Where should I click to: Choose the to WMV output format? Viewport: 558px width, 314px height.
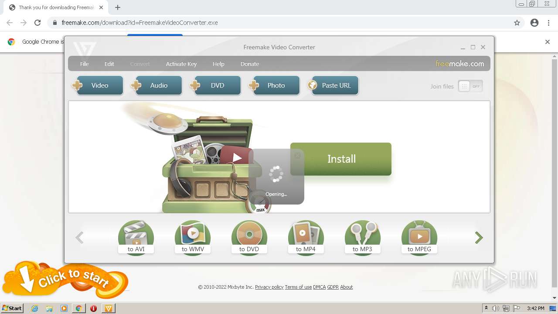[193, 238]
